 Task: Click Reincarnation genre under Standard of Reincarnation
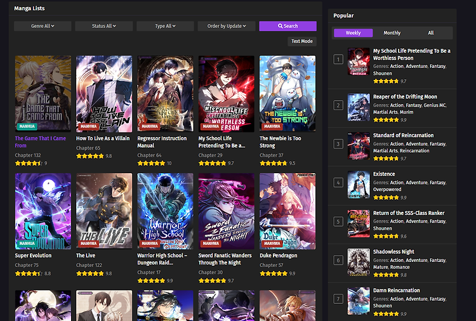click(414, 151)
